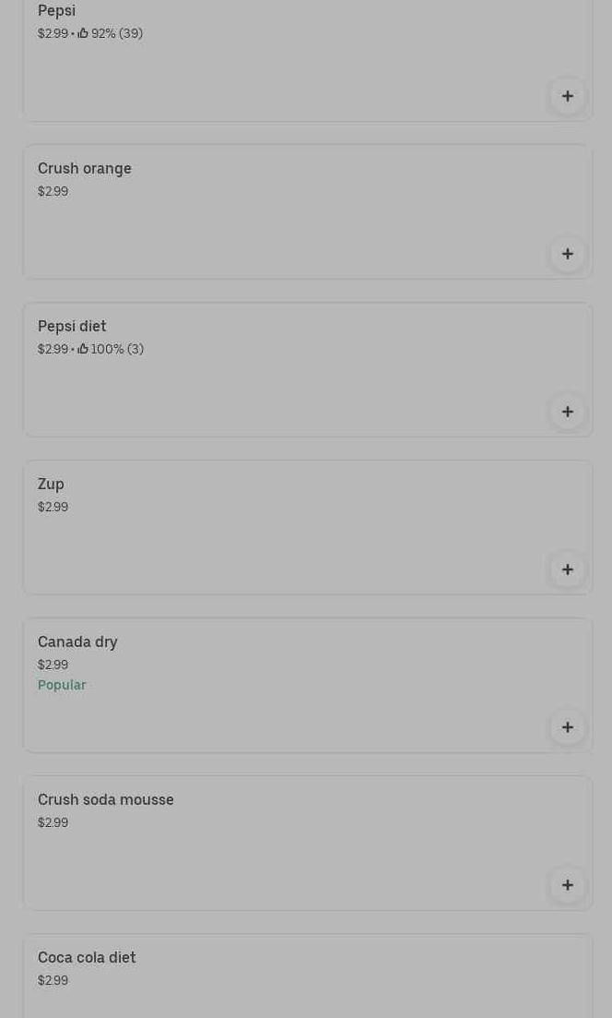Add Pepsi to the order

pyautogui.click(x=567, y=96)
